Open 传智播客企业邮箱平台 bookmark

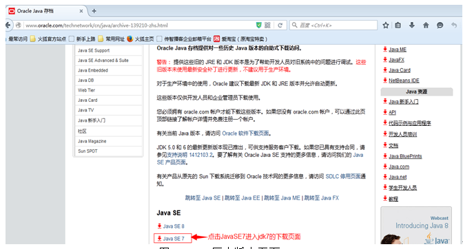click(184, 39)
